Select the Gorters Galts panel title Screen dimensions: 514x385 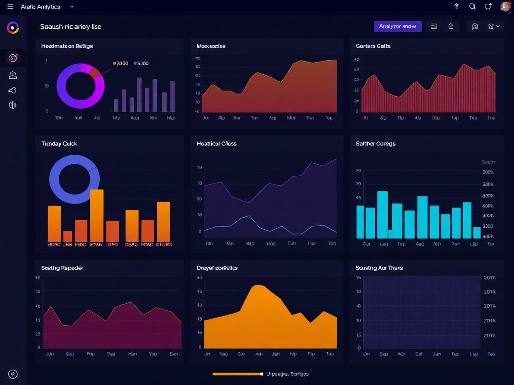373,46
